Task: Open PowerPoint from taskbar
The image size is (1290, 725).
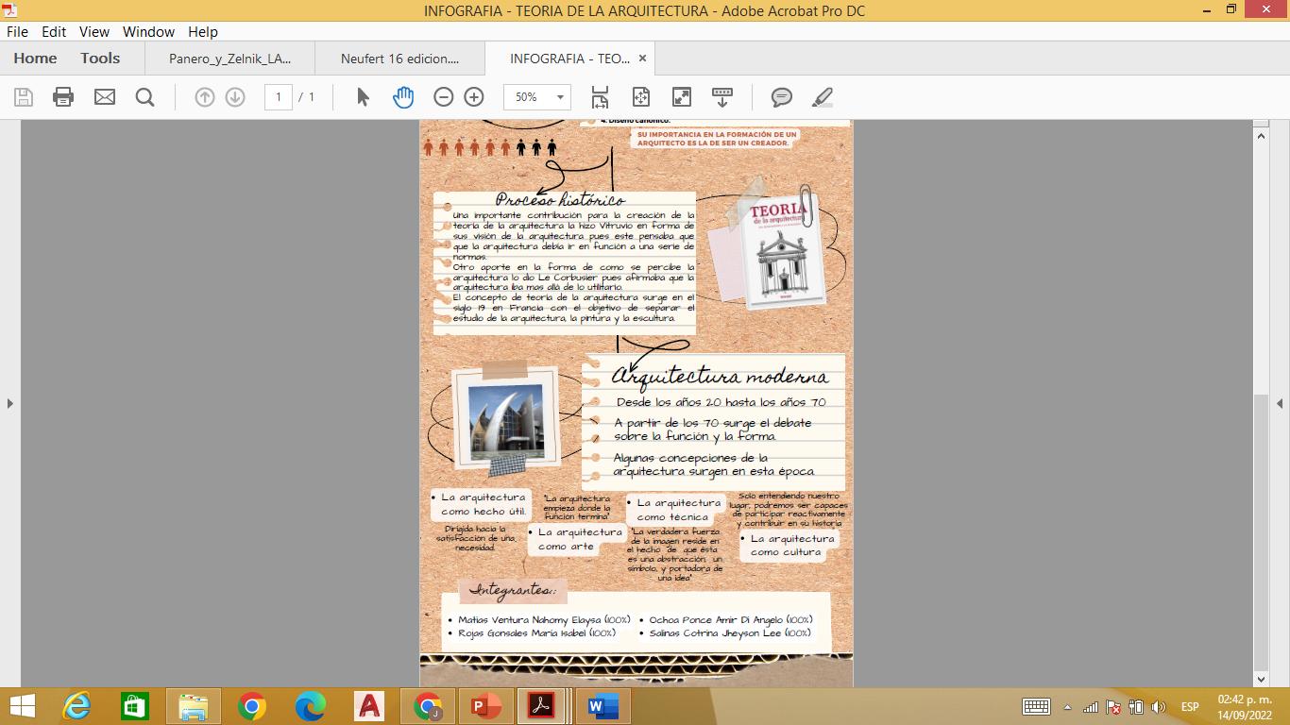Action: 486,706
